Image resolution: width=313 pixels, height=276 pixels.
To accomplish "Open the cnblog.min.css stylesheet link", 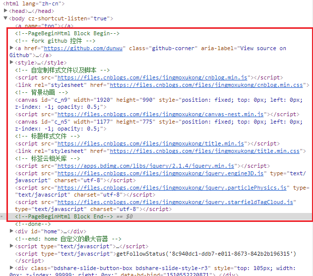I will pyautogui.click(x=206, y=85).
